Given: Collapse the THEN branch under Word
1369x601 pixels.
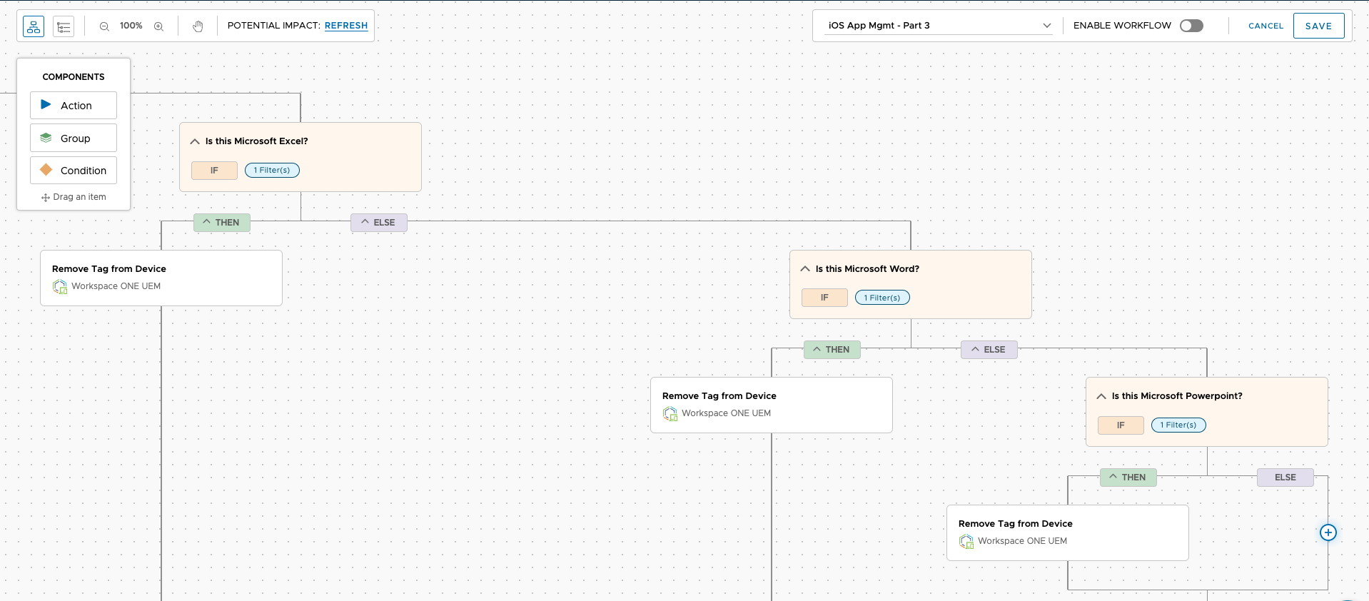Looking at the screenshot, I should click(832, 350).
